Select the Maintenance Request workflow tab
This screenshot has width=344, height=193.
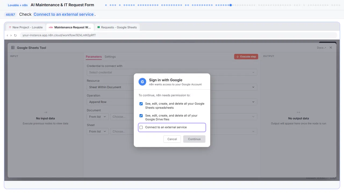coord(70,27)
